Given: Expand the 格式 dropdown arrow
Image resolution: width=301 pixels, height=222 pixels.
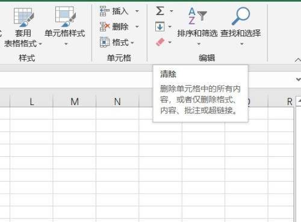Looking at the screenshot, I should (132, 43).
